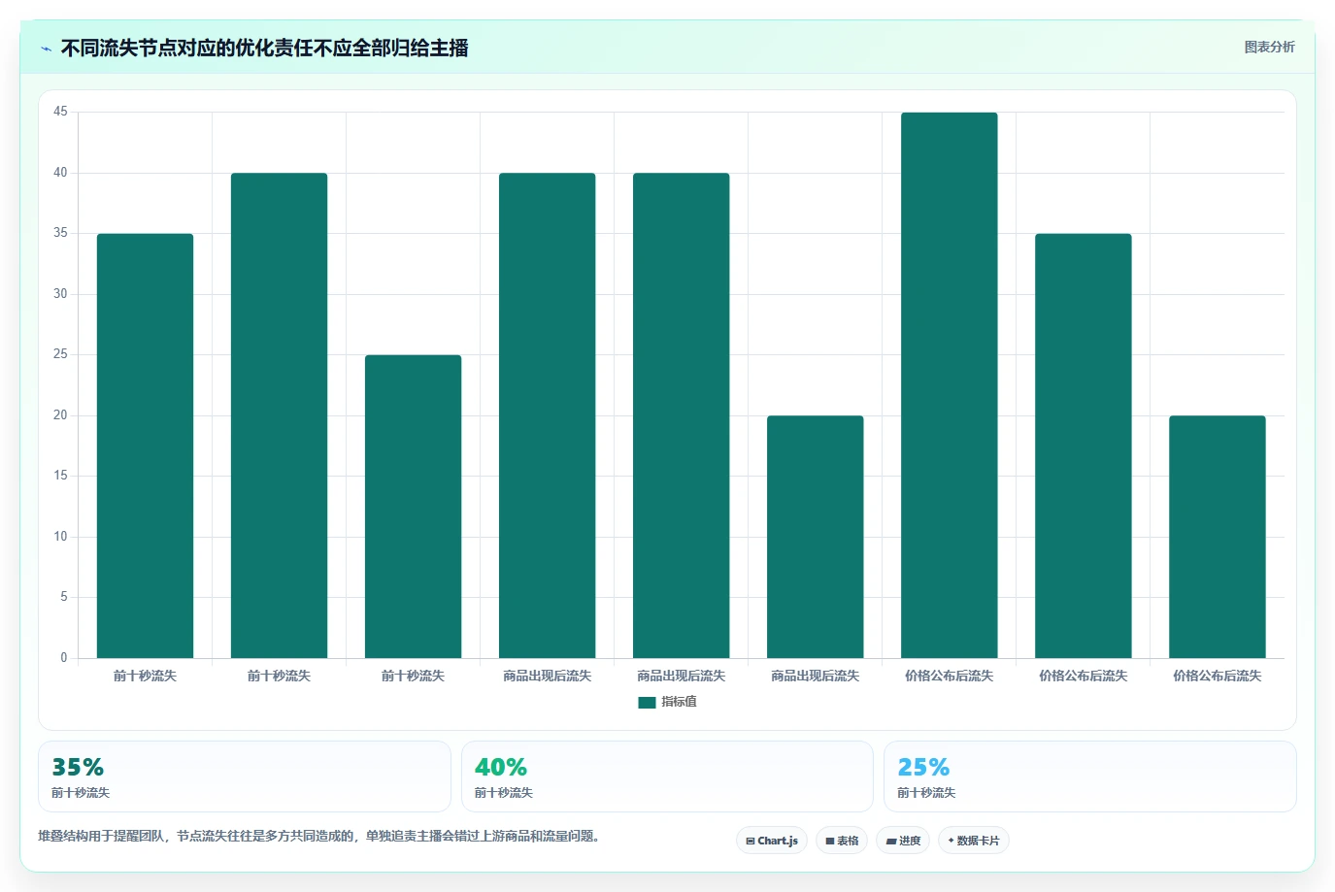Click the y-axis tick label 30
1335x892 pixels.
(60, 294)
